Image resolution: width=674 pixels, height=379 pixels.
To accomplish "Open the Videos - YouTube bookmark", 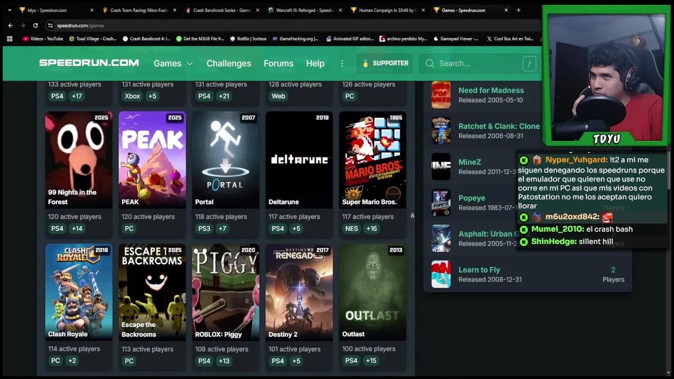I will pyautogui.click(x=43, y=38).
